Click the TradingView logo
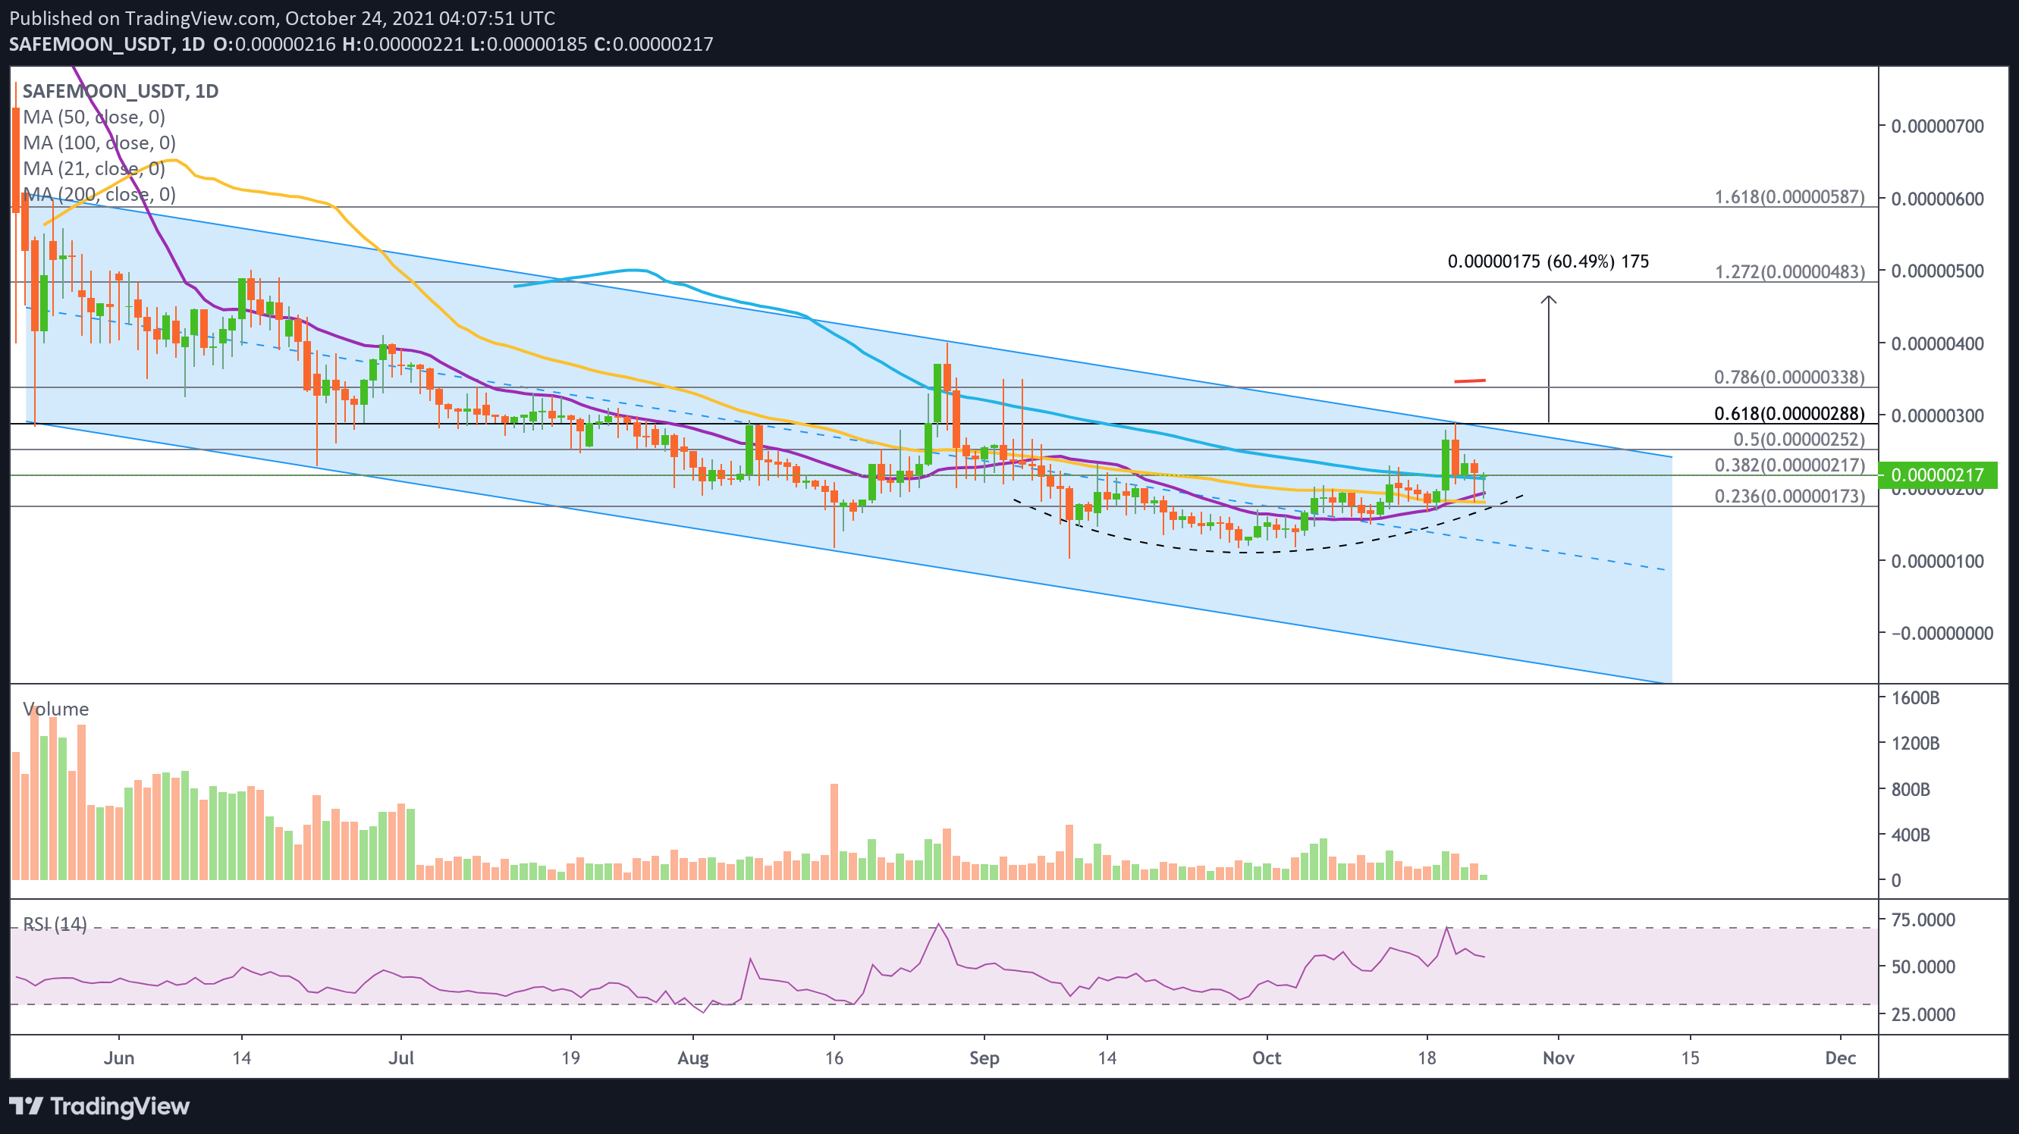This screenshot has height=1134, width=2019. [99, 1106]
